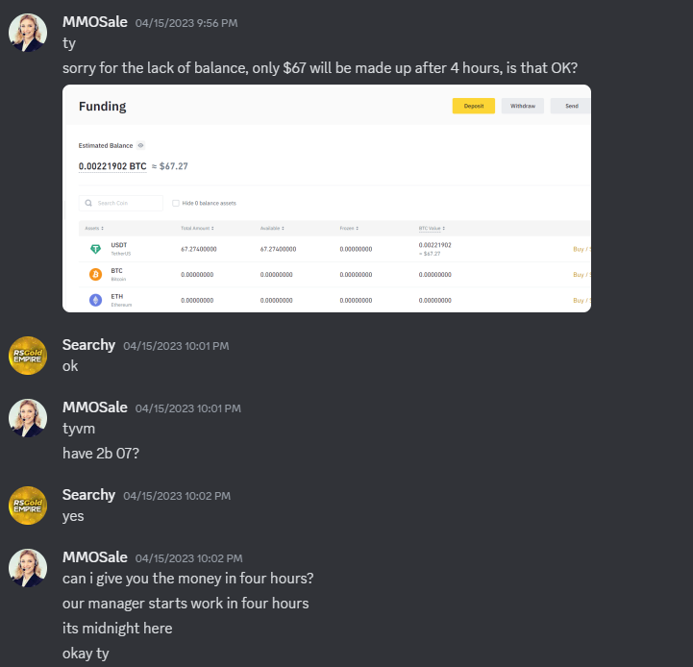Viewport: 693px width, 667px height.
Task: Click the Send button in Funding
Action: point(571,106)
